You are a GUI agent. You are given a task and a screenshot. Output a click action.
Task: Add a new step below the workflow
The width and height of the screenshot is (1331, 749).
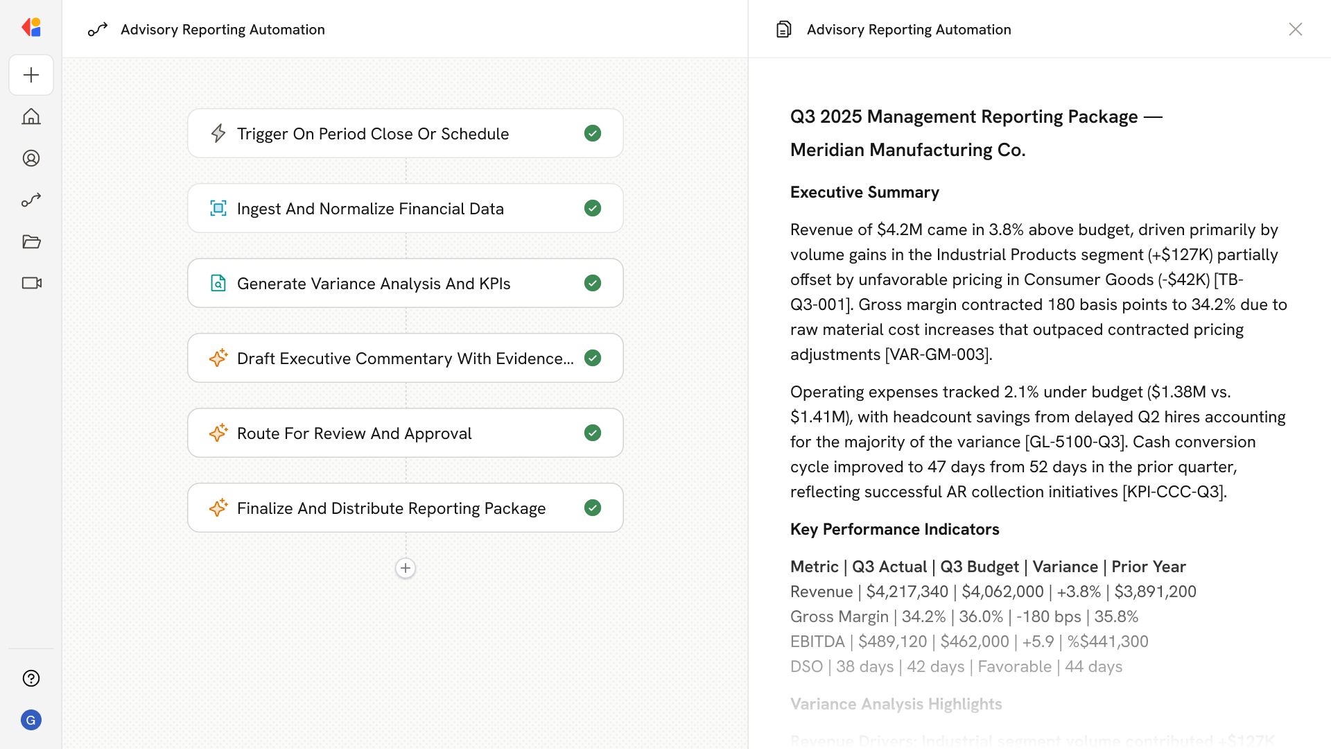click(406, 568)
